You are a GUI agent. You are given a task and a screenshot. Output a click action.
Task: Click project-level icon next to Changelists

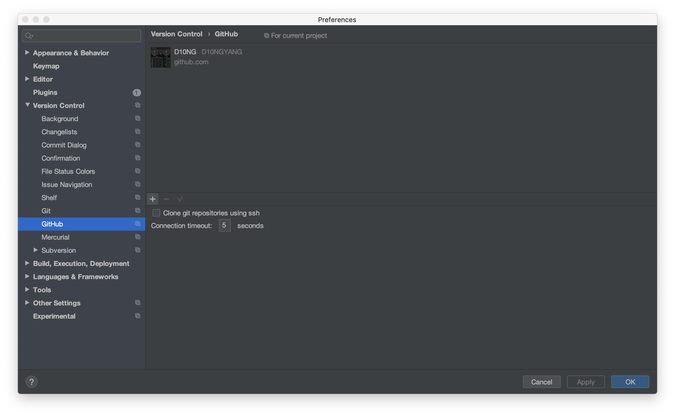[137, 131]
